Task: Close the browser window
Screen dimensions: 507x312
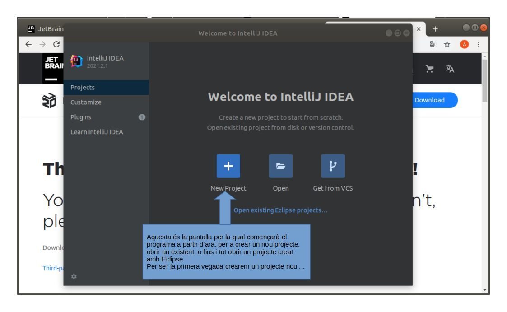Action: tap(484, 28)
